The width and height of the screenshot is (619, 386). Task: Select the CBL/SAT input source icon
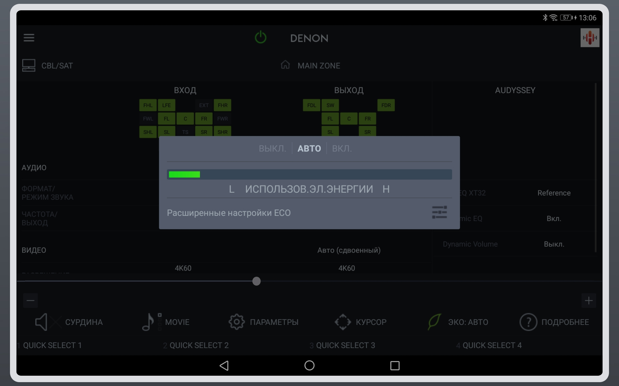coord(29,65)
